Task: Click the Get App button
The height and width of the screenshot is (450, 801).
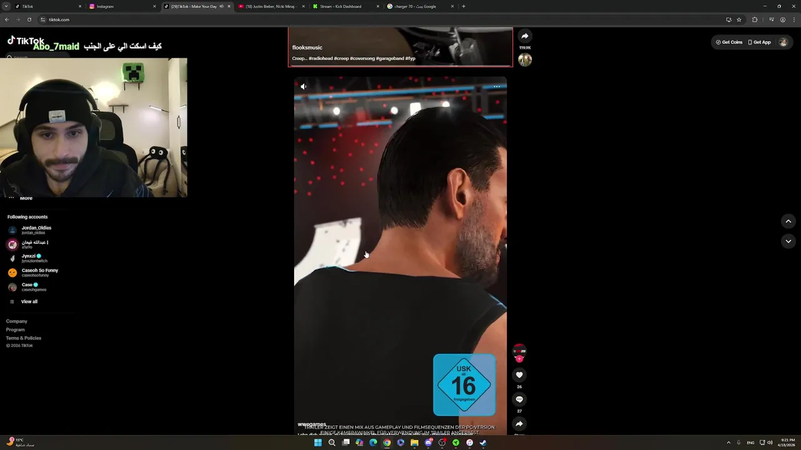Action: (x=759, y=42)
